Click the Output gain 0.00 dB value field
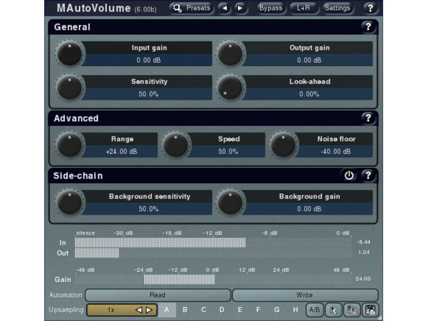This screenshot has height=321, width=428. pyautogui.click(x=309, y=60)
